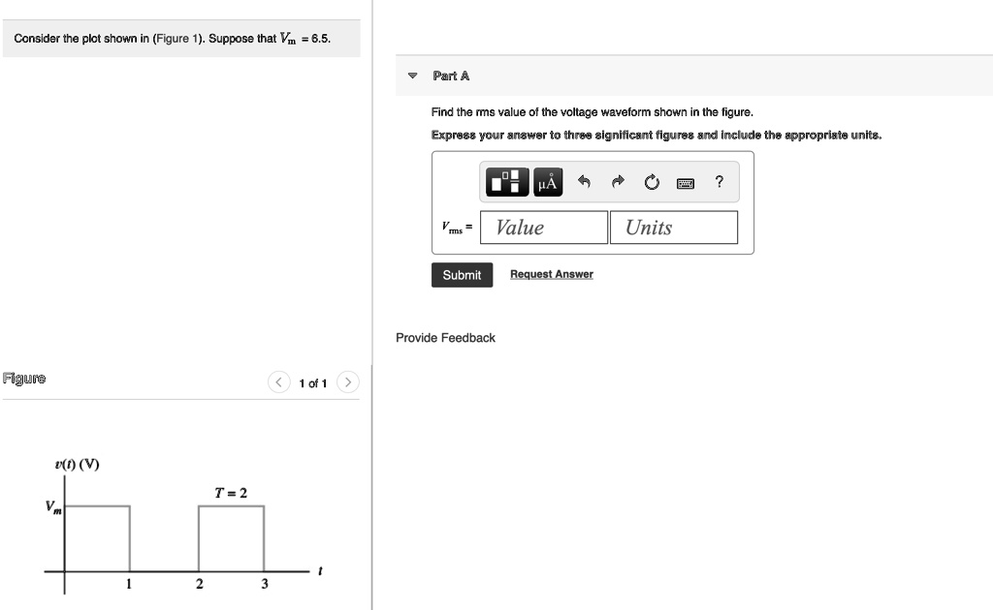This screenshot has height=610, width=993.
Task: Click the Part A header
Action: [x=452, y=76]
